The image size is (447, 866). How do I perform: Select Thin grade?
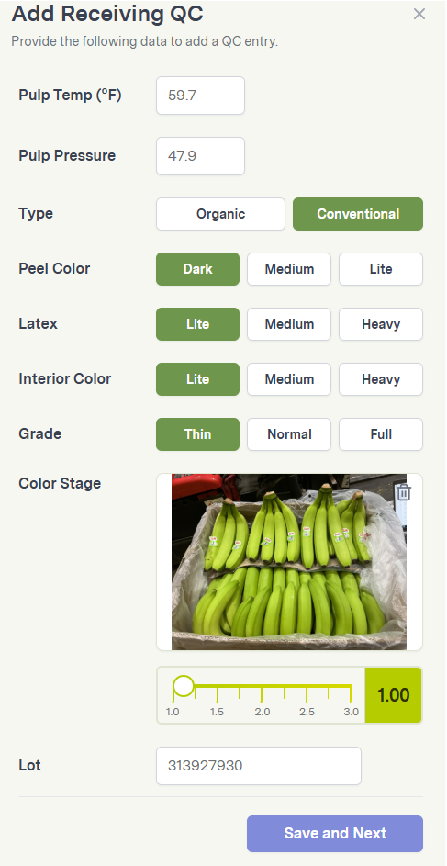click(x=197, y=434)
